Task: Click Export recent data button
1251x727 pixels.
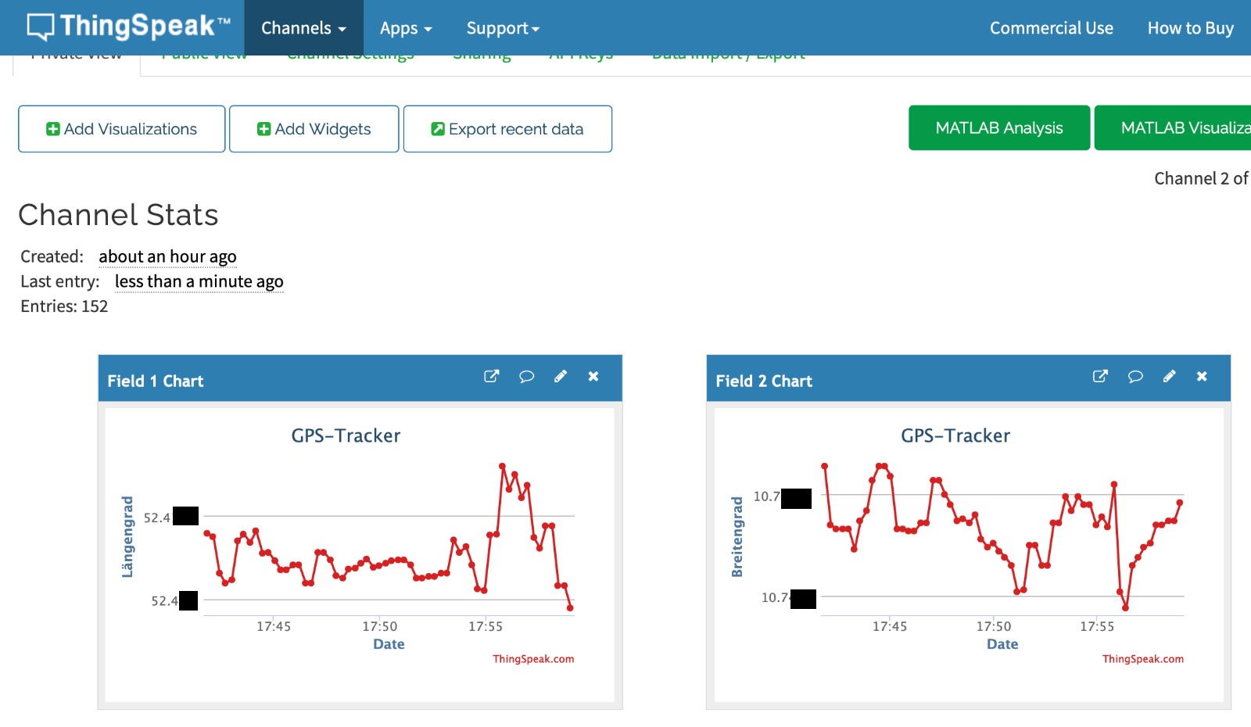Action: click(x=507, y=129)
